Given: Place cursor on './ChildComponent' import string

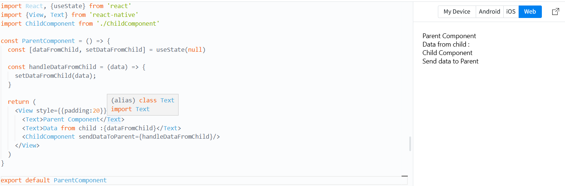Looking at the screenshot, I should pyautogui.click(x=128, y=23).
